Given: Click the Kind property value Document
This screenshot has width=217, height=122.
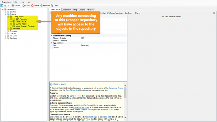Looking at the screenshot, I should coord(104,45).
